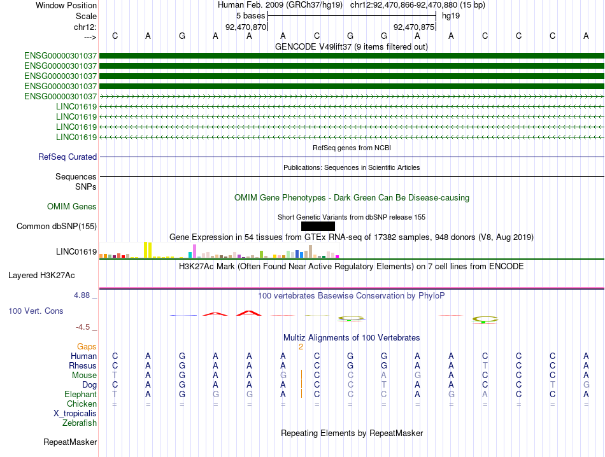Select the OMIM Genes track label

[72, 206]
